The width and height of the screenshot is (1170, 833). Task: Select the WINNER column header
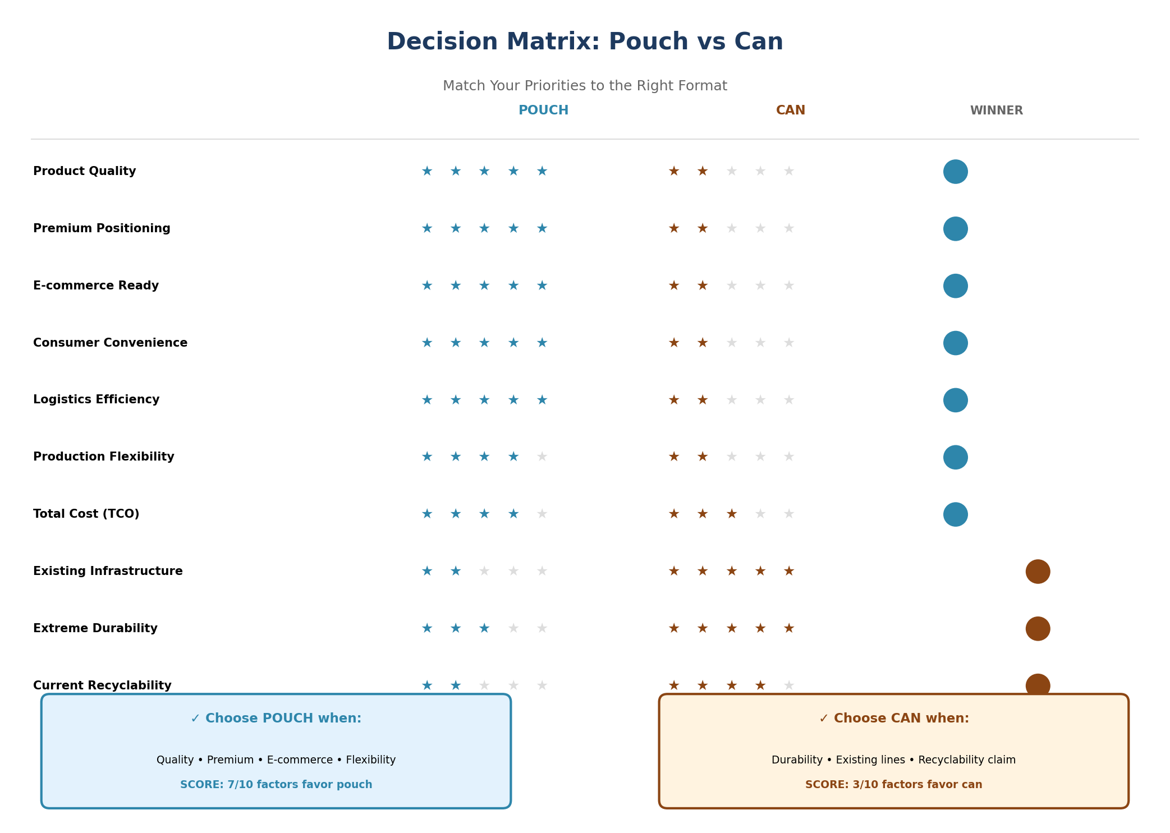pos(996,111)
